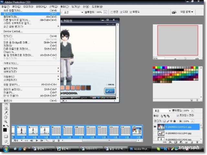Click lock image pixels brush icon
The width and height of the screenshot is (207, 155).
coord(168,121)
